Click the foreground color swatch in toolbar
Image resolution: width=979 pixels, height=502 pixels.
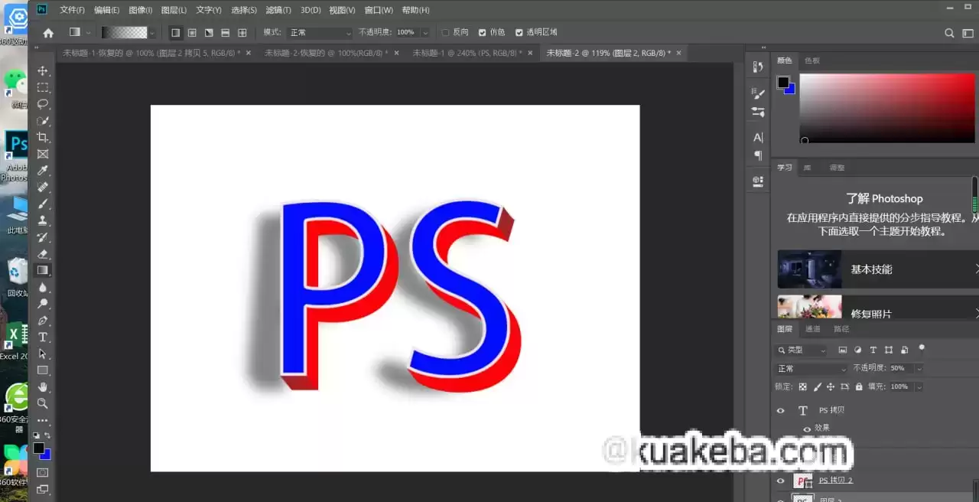(37, 448)
